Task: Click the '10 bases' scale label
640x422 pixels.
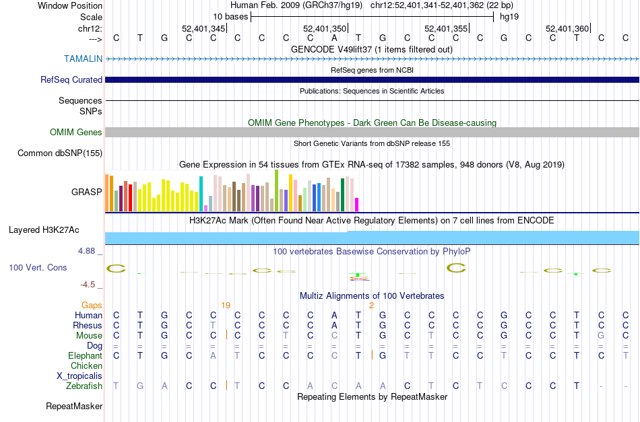Action: point(230,17)
